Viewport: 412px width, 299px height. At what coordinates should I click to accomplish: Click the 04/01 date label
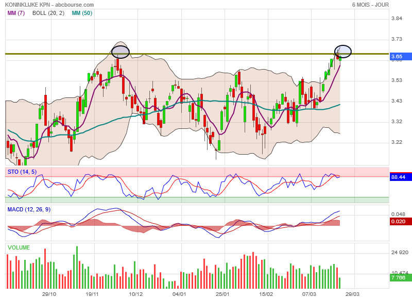179,294
